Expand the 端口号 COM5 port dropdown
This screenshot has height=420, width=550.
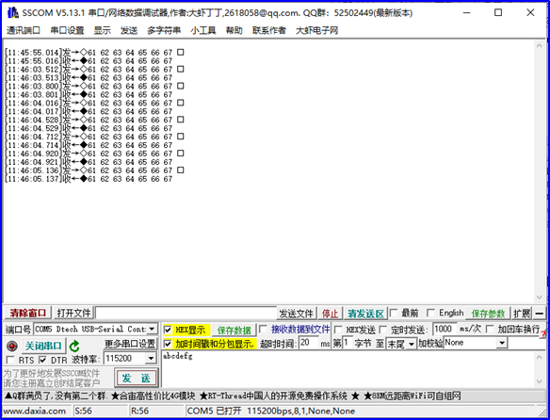(152, 329)
